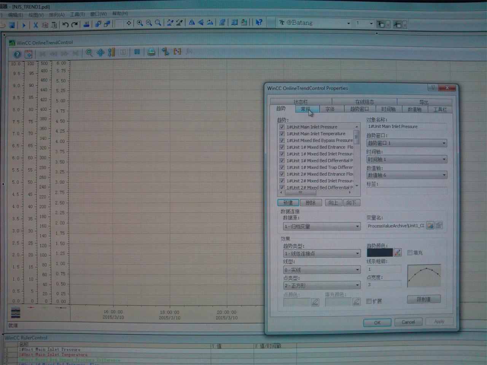Uncheck 1#Unit Main Inlet Temperature trend
The width and height of the screenshot is (487, 365).
(x=282, y=134)
